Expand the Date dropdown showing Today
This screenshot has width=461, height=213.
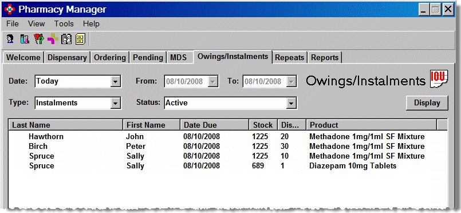point(116,81)
